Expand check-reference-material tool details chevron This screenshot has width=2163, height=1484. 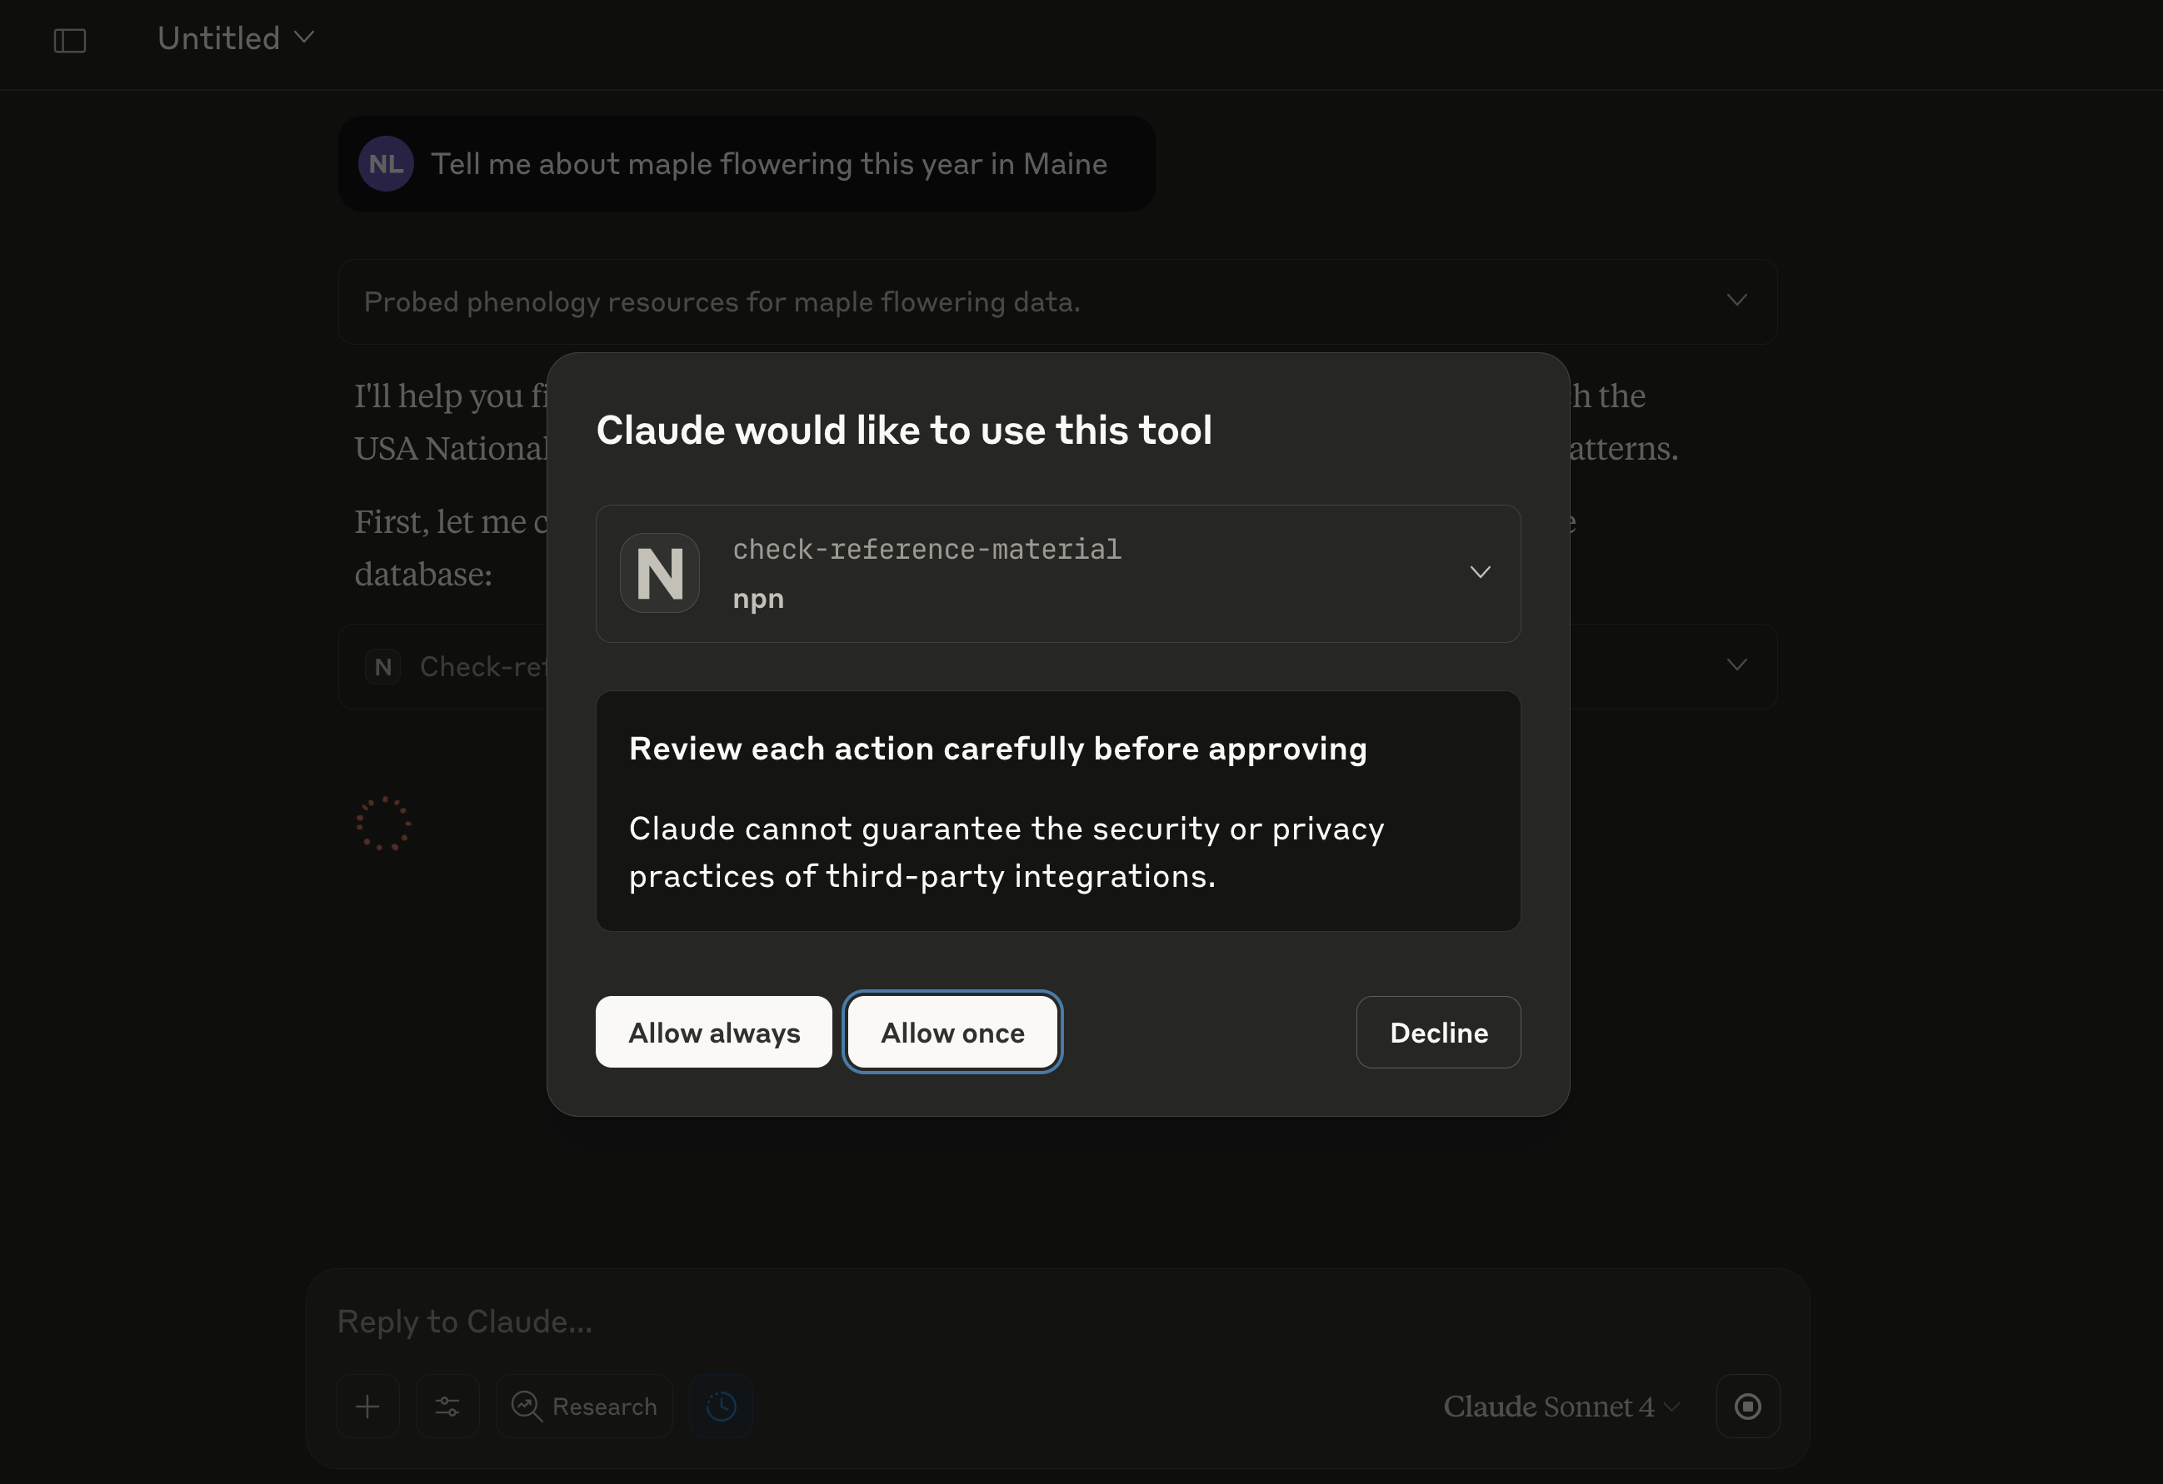point(1480,572)
